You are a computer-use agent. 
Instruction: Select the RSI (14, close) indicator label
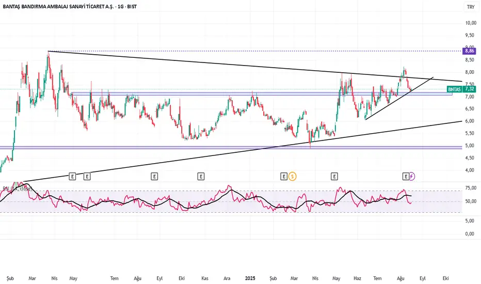pos(17,188)
